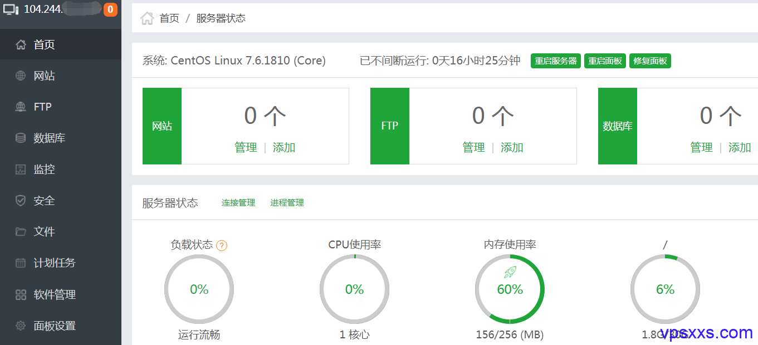This screenshot has height=345, width=758.
Task: Click the FTP sidebar icon
Action: point(21,107)
